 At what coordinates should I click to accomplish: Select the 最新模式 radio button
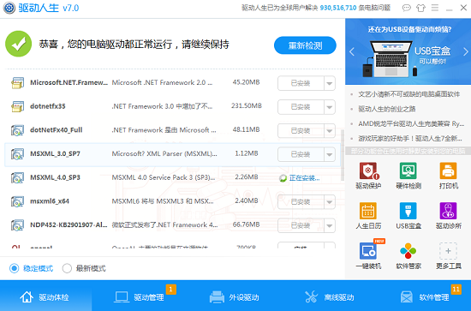[x=67, y=268]
